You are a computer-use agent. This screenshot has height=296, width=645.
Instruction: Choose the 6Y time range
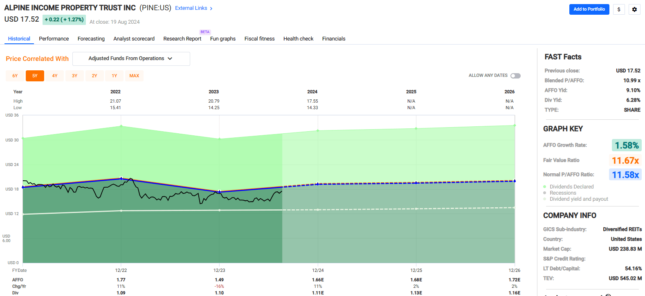(x=15, y=76)
